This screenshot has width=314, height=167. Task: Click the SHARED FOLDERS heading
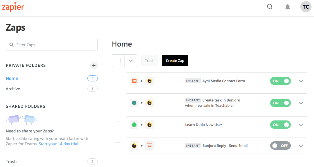pyautogui.click(x=25, y=107)
